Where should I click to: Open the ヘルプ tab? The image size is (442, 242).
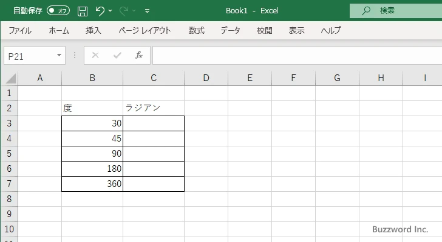[x=331, y=30]
